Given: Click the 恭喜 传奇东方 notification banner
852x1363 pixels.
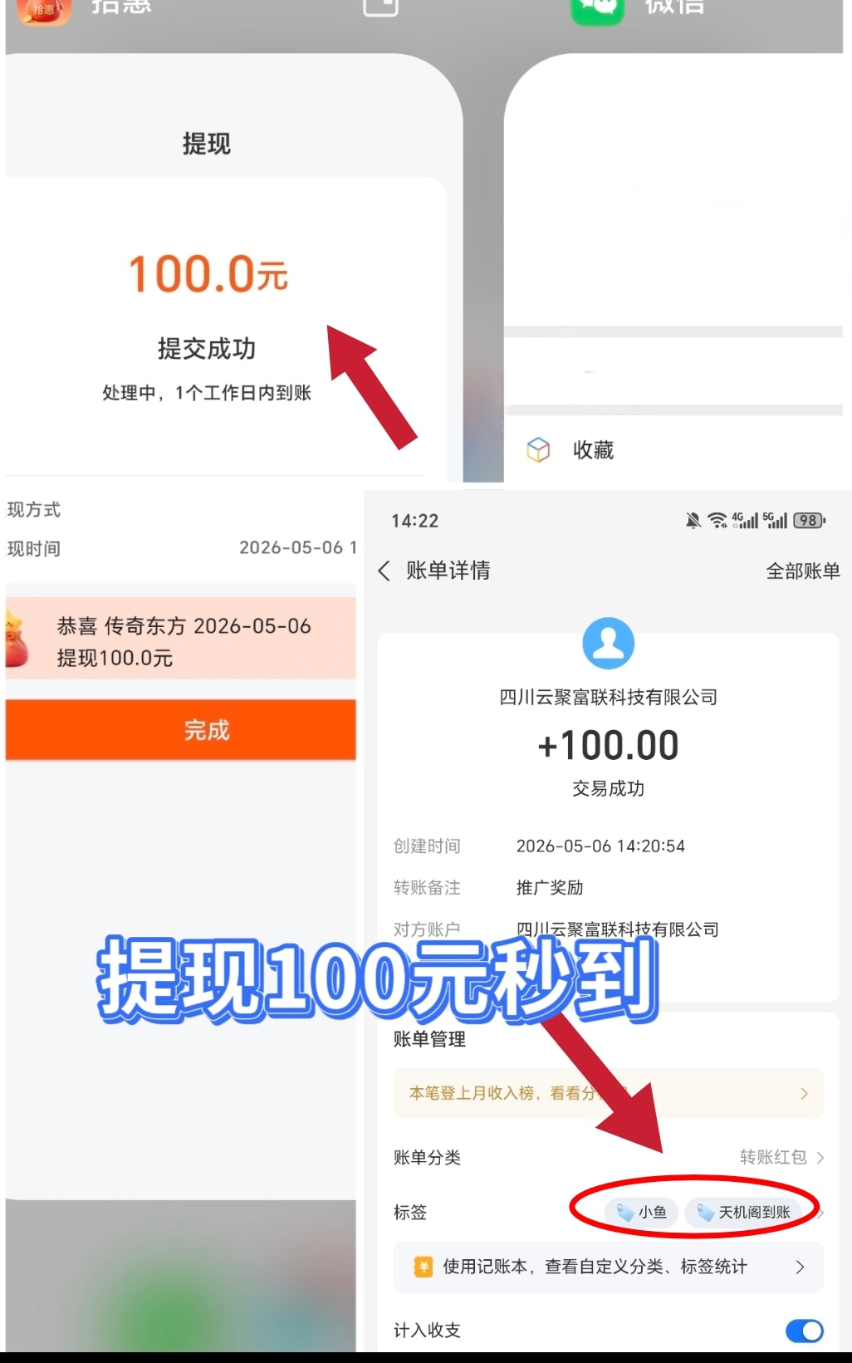Looking at the screenshot, I should pos(181,638).
